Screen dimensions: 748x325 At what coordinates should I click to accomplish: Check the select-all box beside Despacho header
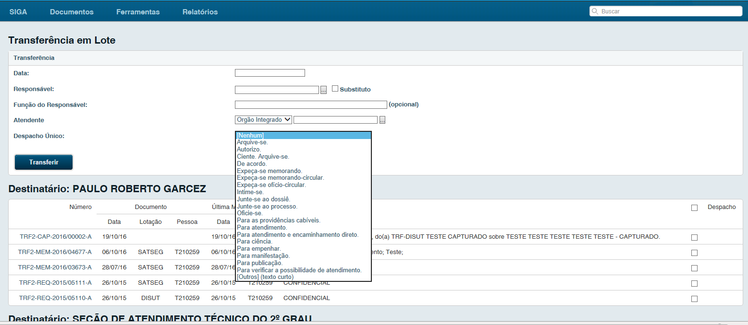click(694, 208)
